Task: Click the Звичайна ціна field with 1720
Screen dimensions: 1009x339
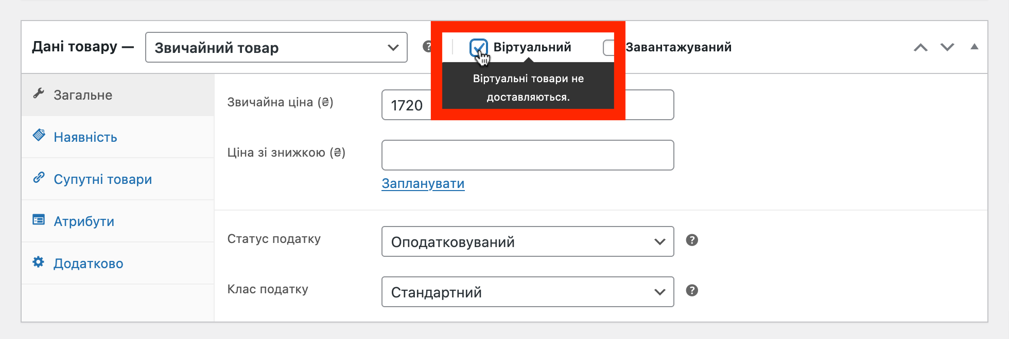Action: (x=528, y=105)
